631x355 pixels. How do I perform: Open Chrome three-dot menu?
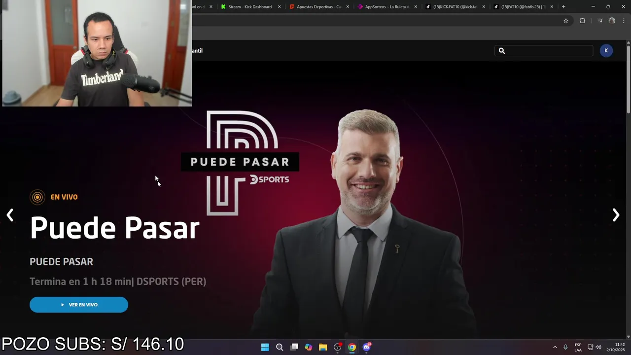click(624, 21)
